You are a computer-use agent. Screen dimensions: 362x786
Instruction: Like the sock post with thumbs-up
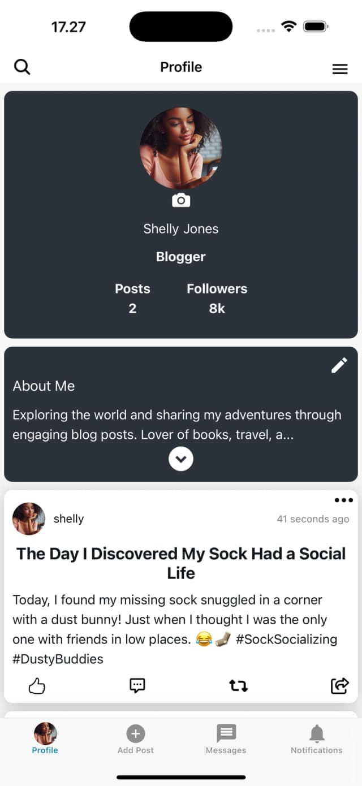pos(37,686)
